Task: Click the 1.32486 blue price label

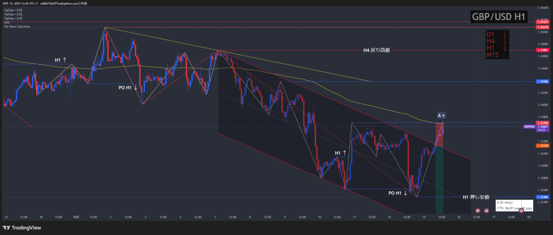Action: point(542,197)
